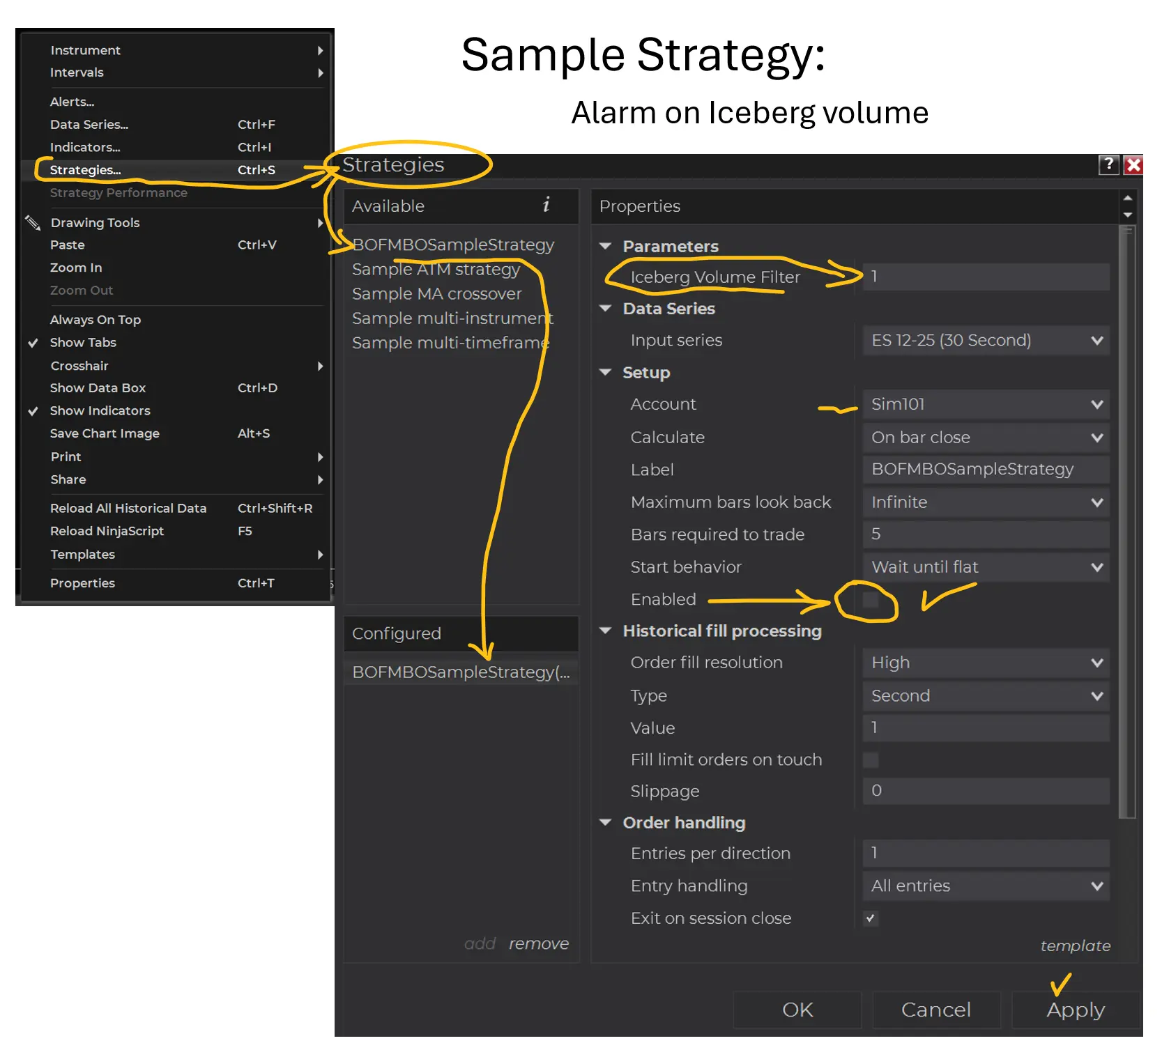Toggle Fill limit orders on touch checkbox
Image resolution: width=1162 pixels, height=1050 pixels.
(871, 759)
